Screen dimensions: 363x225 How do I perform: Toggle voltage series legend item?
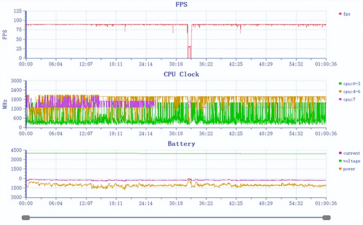point(349,161)
